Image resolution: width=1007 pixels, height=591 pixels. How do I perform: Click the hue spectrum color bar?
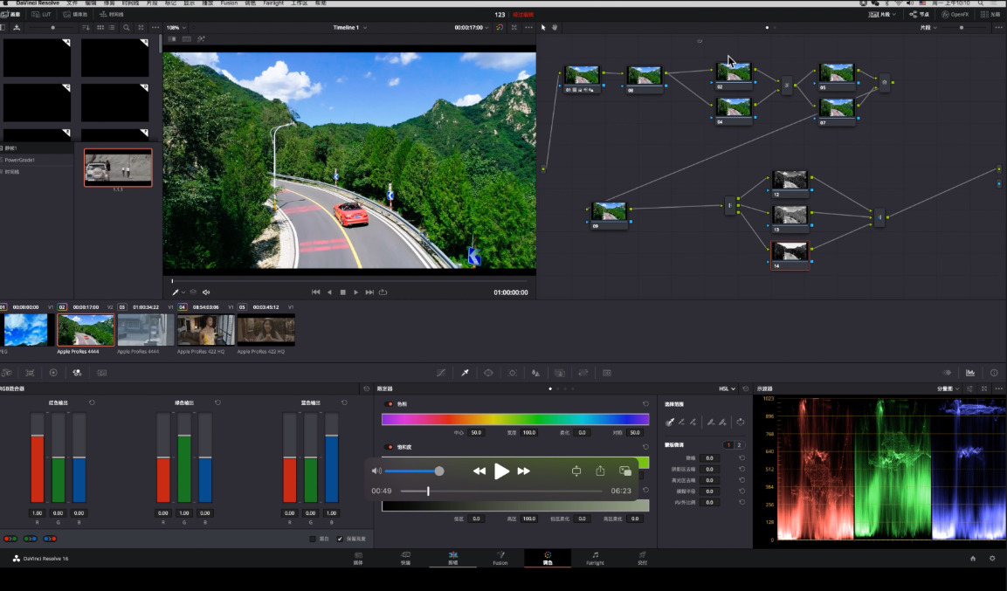click(514, 419)
